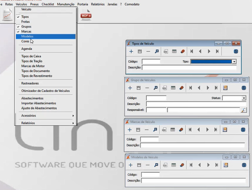
Task: Click Código field in Modelos de Veículo
Action: [151, 174]
